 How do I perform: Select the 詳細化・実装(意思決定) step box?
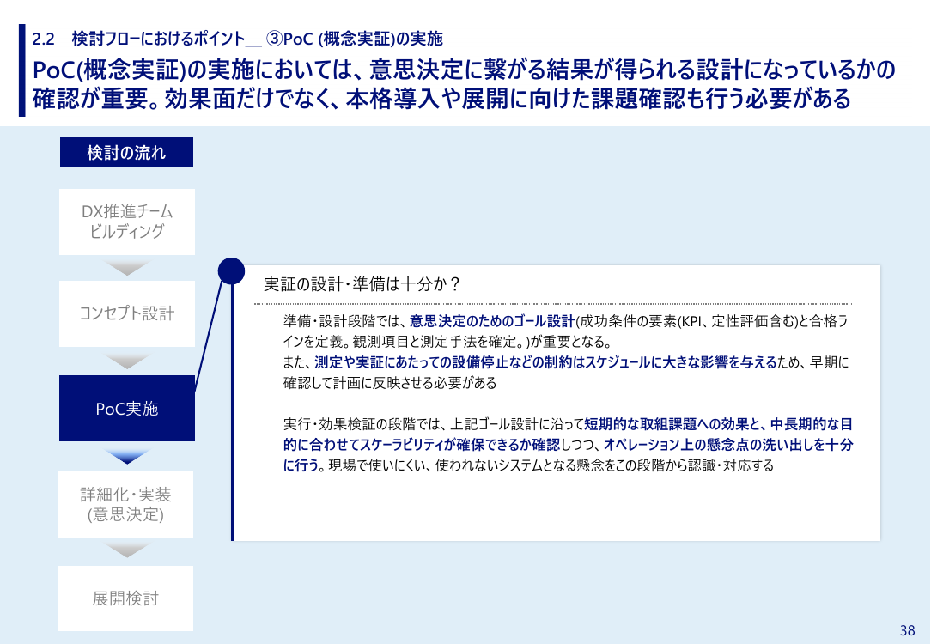[x=125, y=505]
